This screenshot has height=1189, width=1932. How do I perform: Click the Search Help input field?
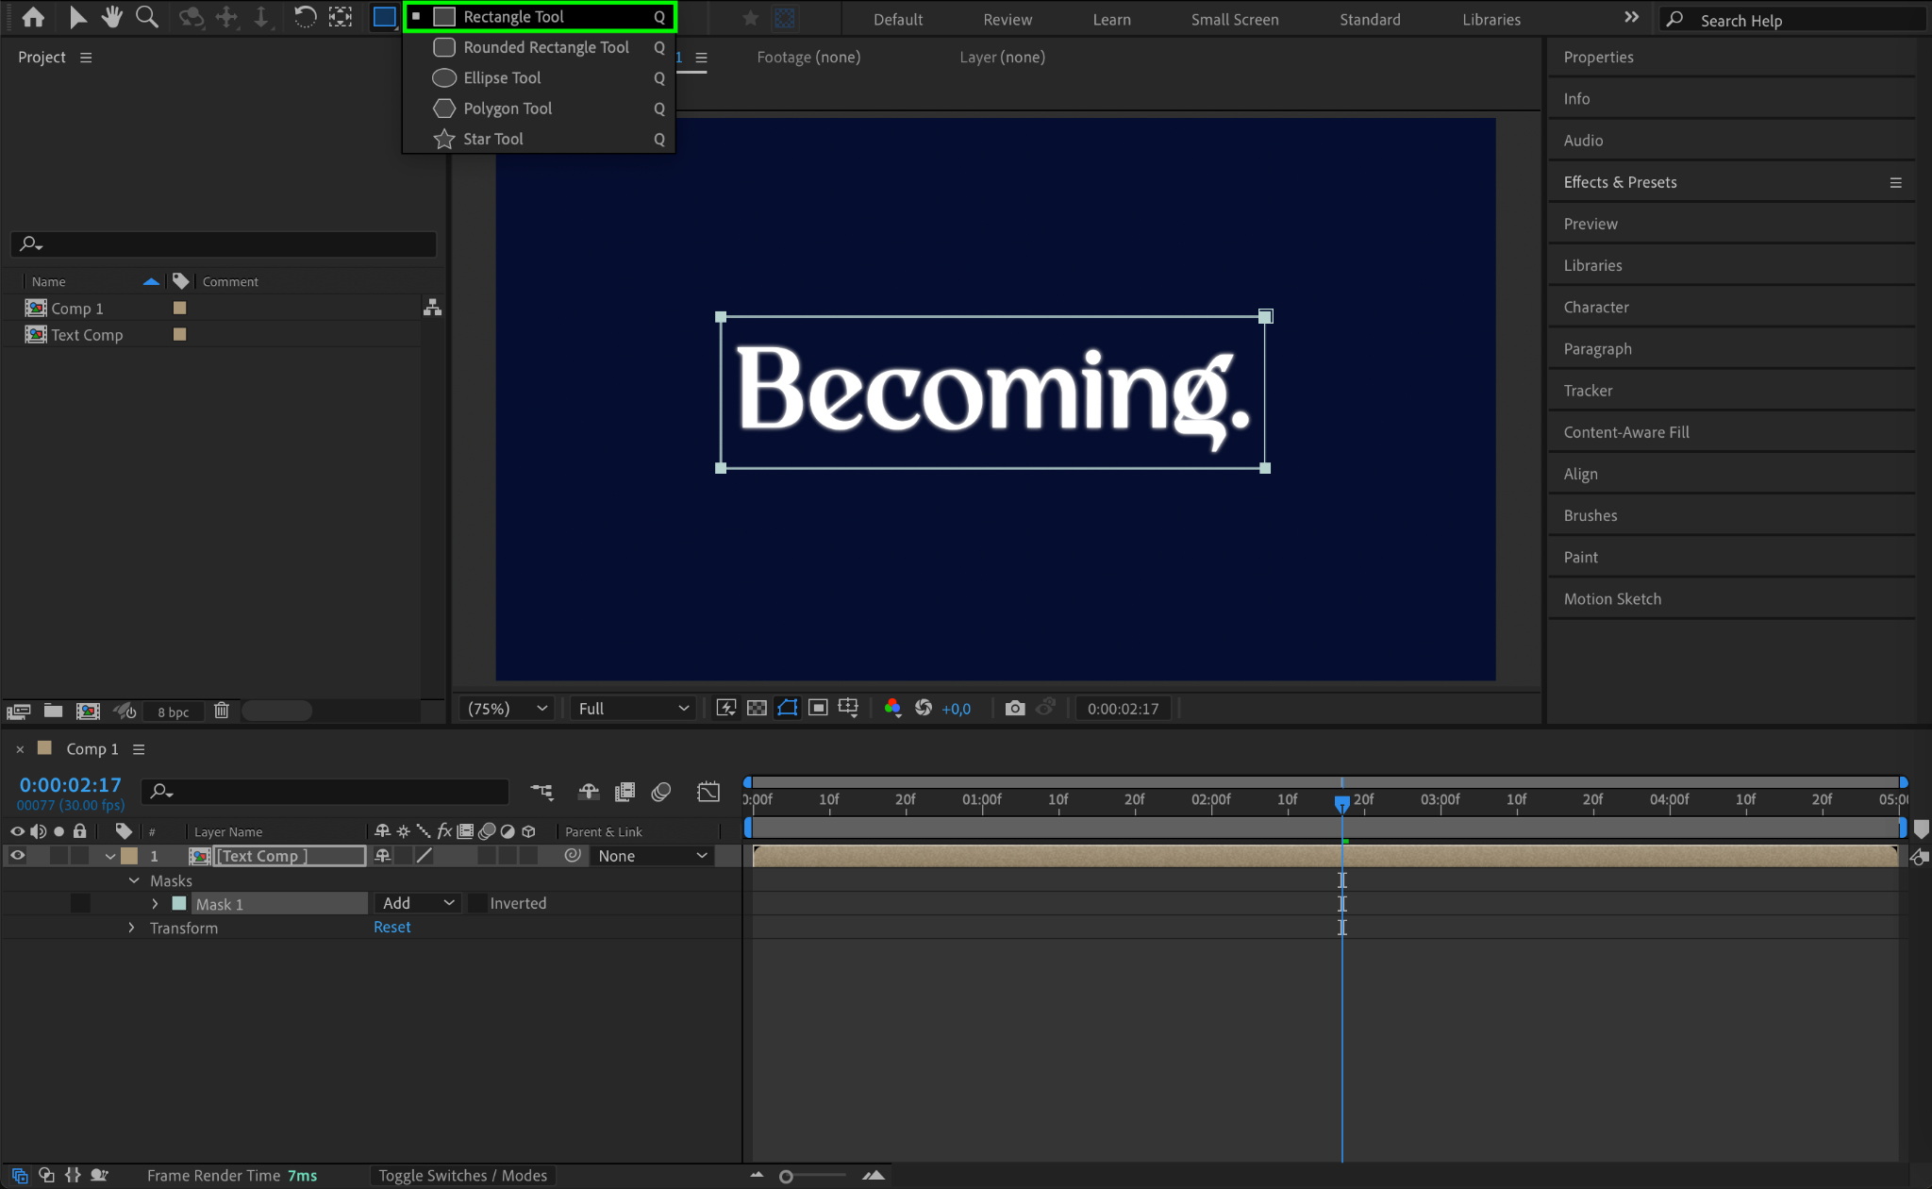coord(1802,20)
